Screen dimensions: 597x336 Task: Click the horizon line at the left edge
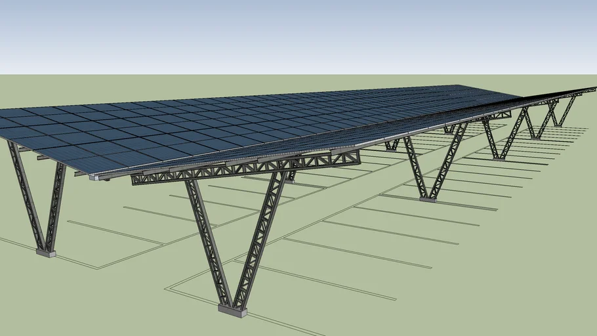3,75
